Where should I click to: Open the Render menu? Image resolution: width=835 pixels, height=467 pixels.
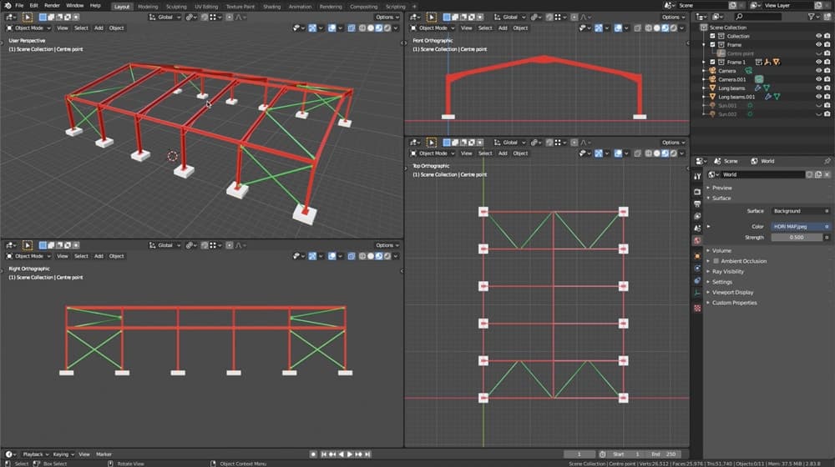[52, 6]
